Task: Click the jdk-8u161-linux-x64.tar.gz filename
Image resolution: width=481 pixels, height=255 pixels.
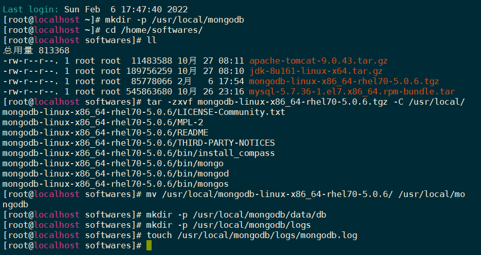Action: (x=316, y=71)
